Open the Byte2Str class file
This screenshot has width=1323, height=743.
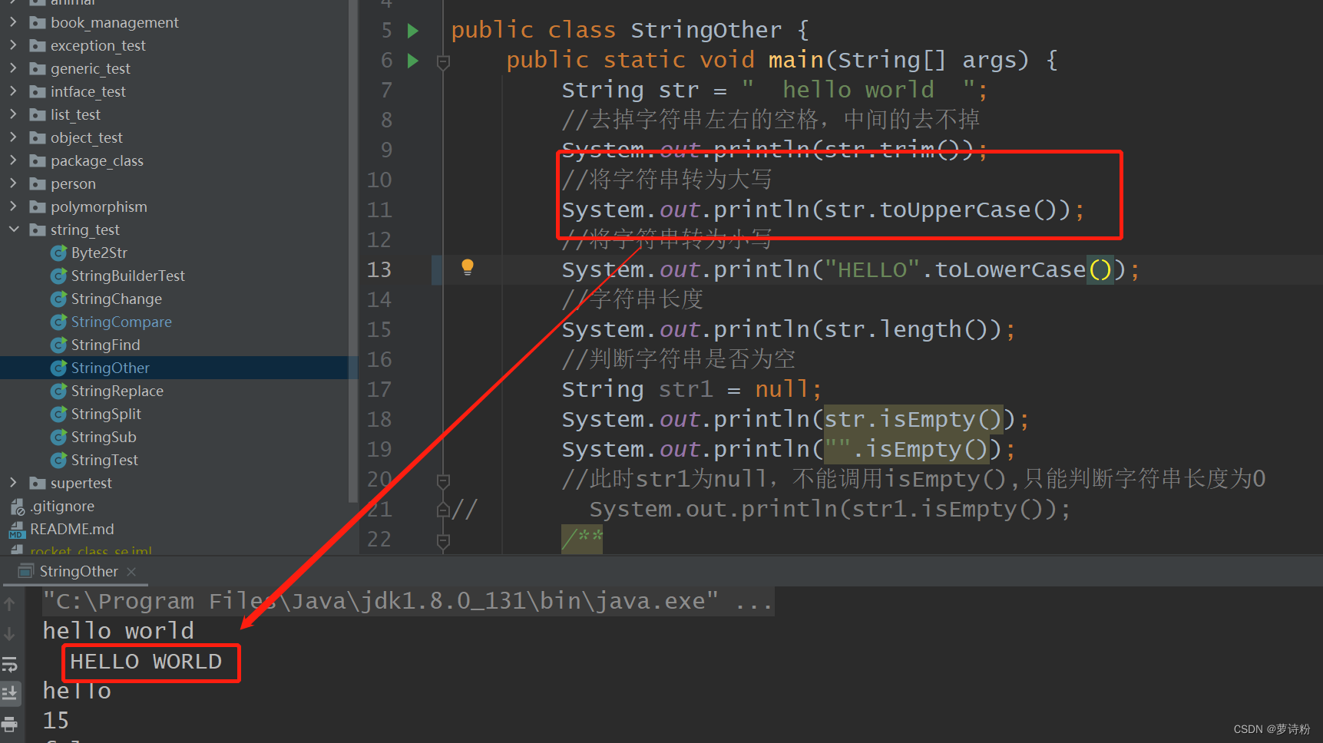point(99,253)
